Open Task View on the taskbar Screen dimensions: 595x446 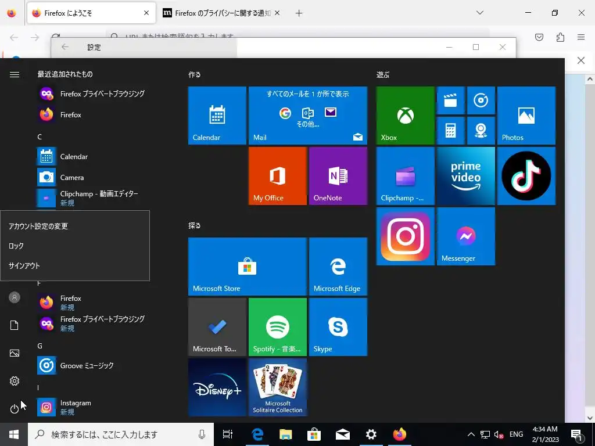[228, 434]
